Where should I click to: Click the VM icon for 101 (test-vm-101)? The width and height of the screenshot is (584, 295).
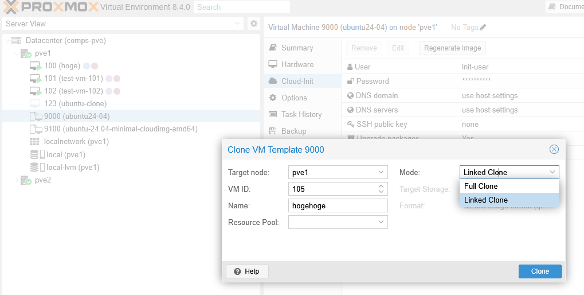click(36, 79)
